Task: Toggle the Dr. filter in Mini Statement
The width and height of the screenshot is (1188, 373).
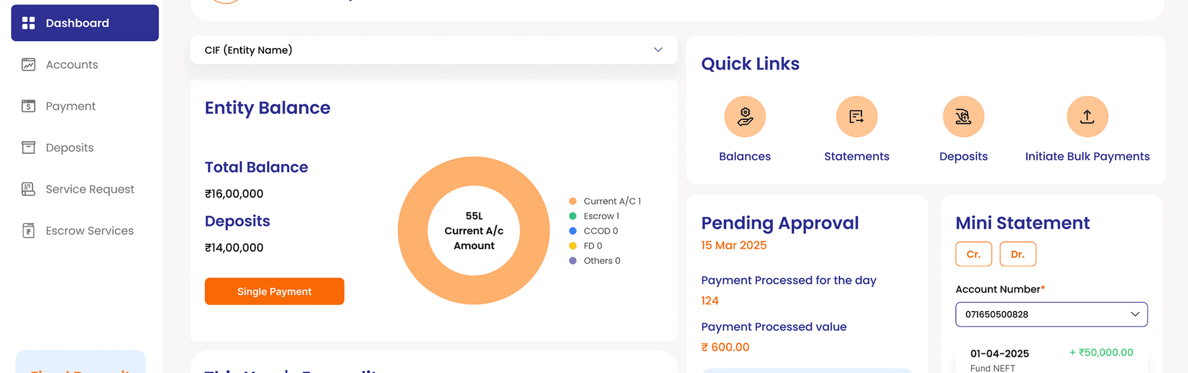Action: pos(1017,254)
